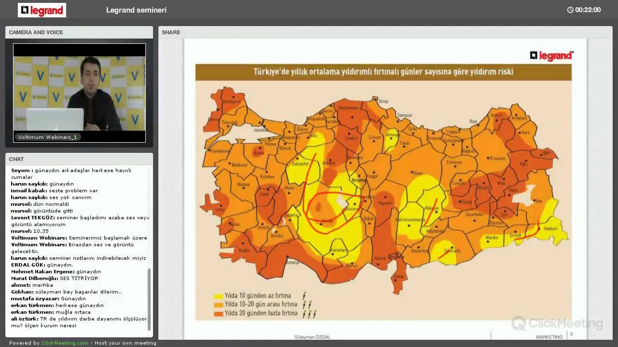
Task: Click harun saykılı's 'seminer notlarını indirebilecek miyiz' message
Action: (78, 258)
